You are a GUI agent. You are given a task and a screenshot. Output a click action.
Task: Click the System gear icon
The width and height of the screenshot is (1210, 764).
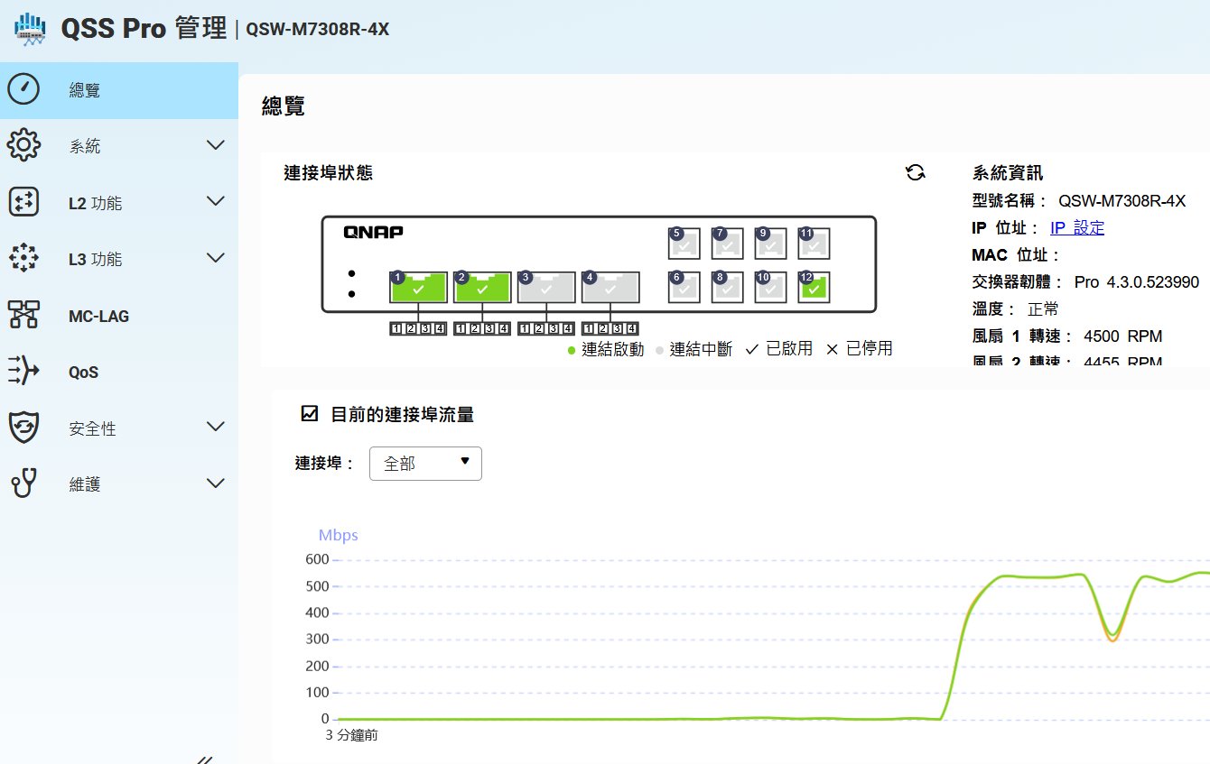coord(23,145)
